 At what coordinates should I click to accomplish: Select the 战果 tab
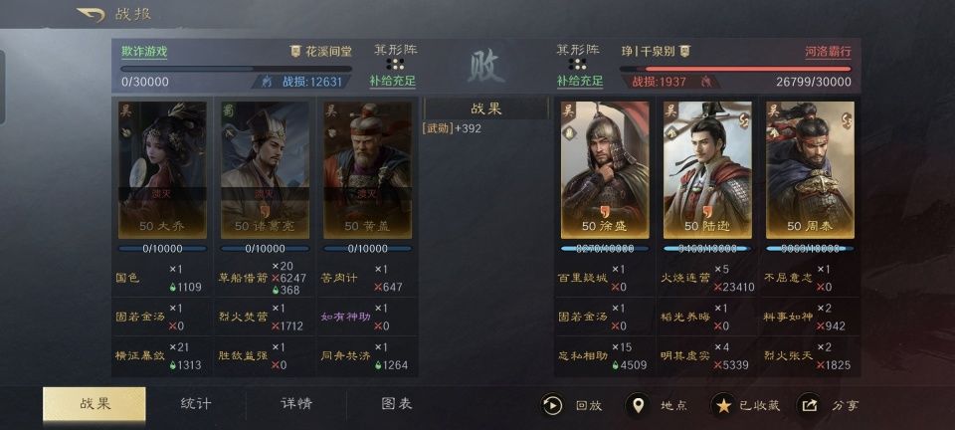click(95, 404)
